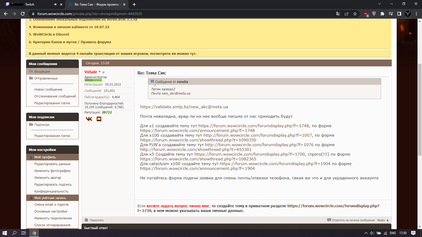Open the Chrome tab search chevron
Image resolution: width=422 pixels, height=237 pixels.
[380, 4]
